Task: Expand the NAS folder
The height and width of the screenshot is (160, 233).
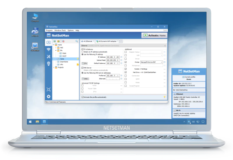Action: coord(56,48)
